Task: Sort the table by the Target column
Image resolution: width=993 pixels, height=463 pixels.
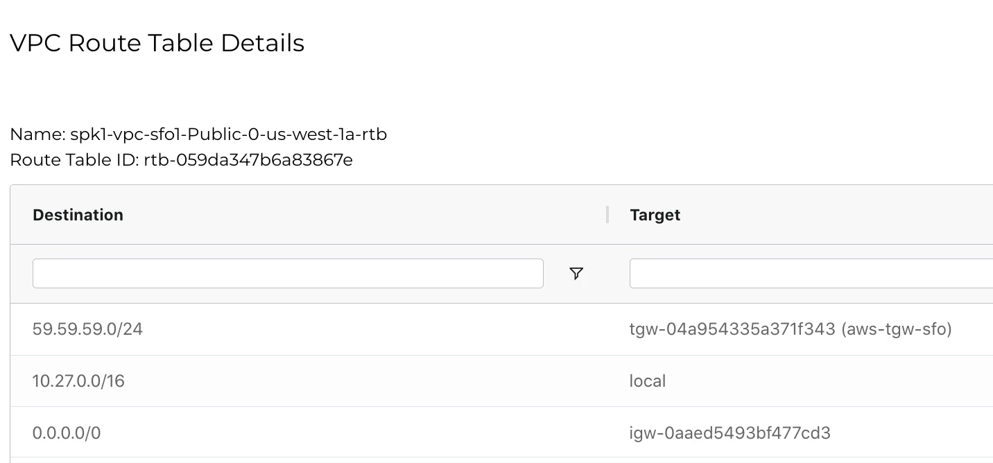Action: pyautogui.click(x=655, y=215)
